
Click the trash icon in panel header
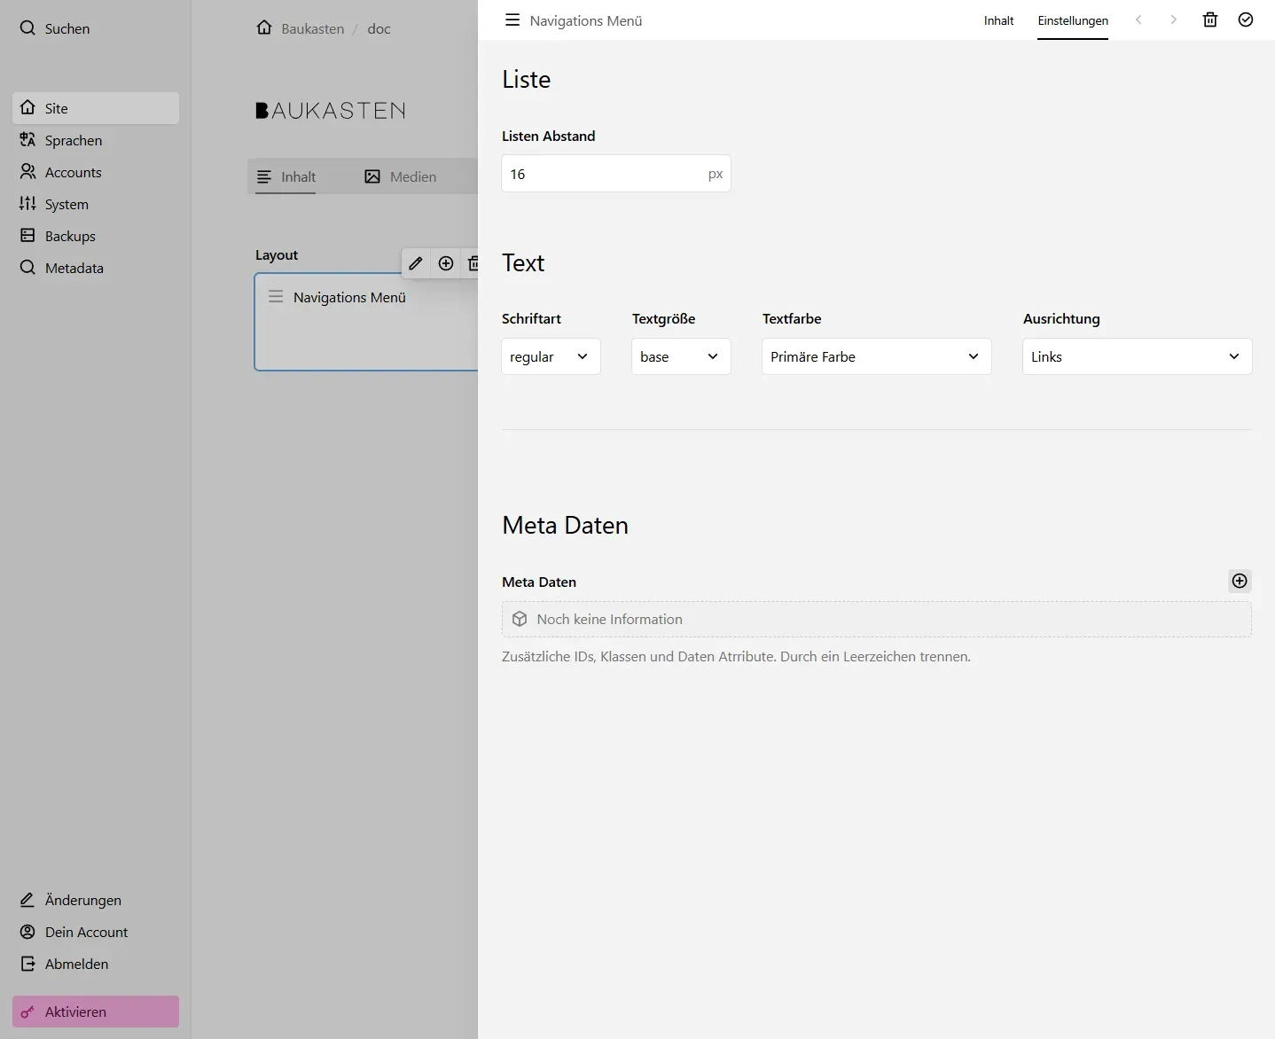click(x=1209, y=20)
